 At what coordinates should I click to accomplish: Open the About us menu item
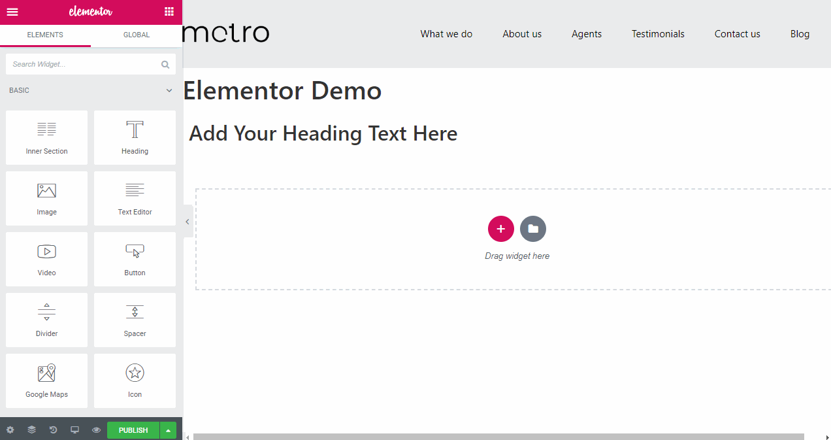(522, 34)
